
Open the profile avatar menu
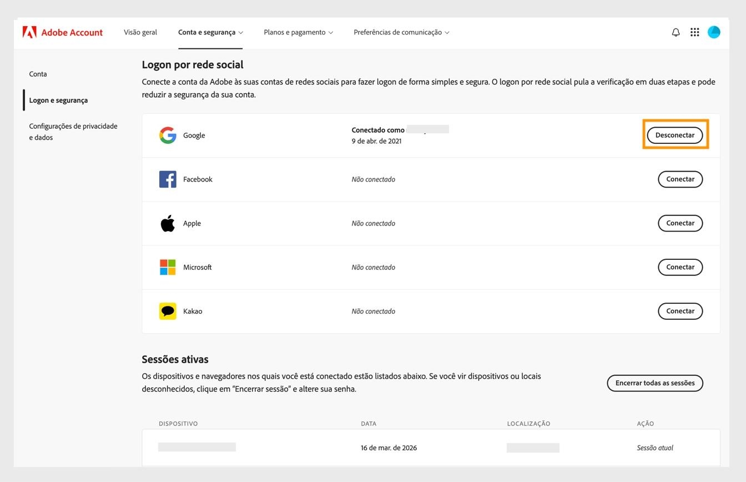(x=714, y=32)
